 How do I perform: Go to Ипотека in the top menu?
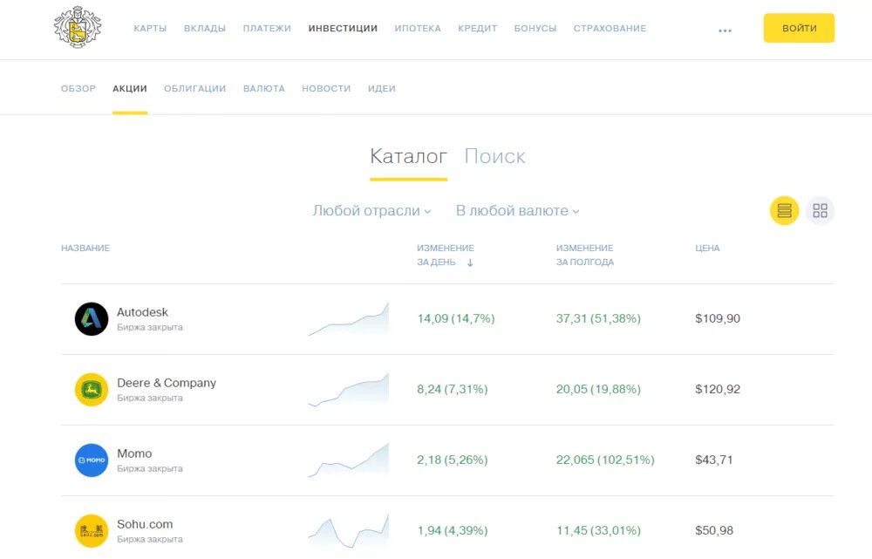418,29
